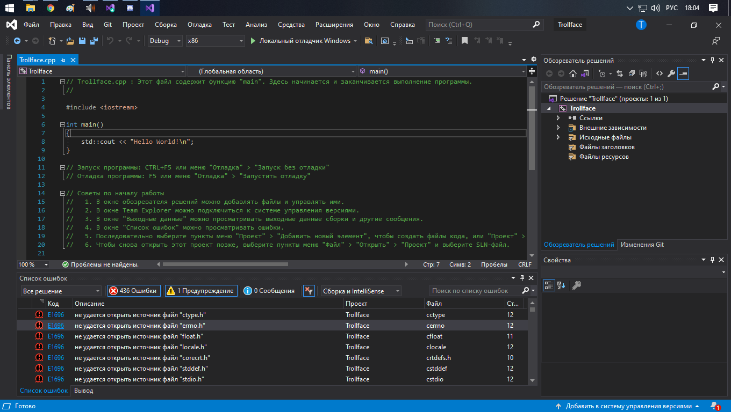Open the Расширения menu
Screen dimensions: 731x412
[x=334, y=25]
